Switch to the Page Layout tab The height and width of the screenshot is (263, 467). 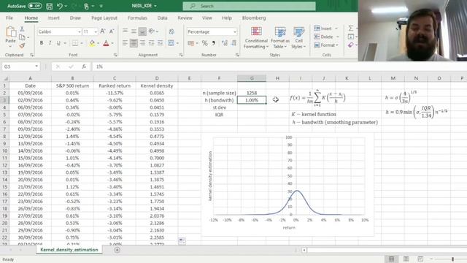pyautogui.click(x=104, y=18)
